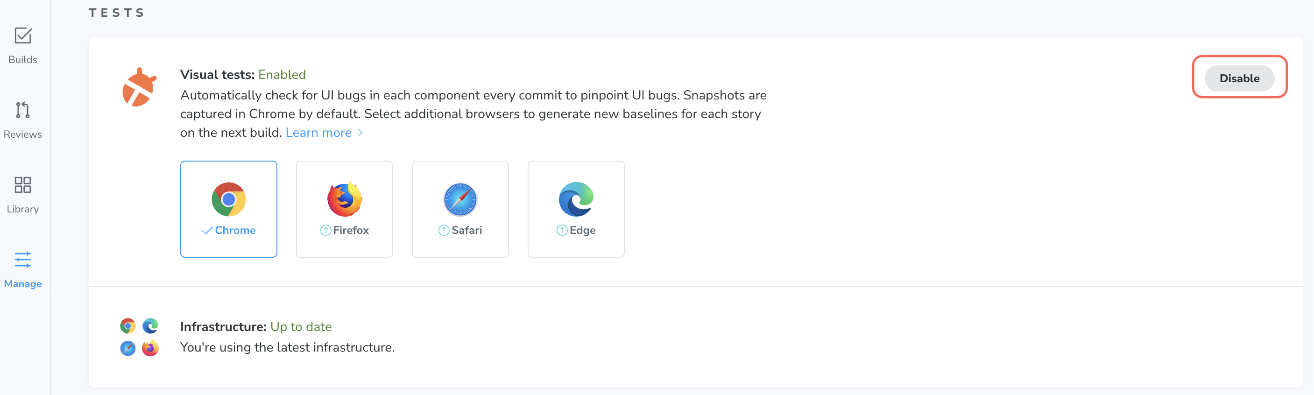This screenshot has width=1314, height=395.
Task: Open the Reviews panel in the sidebar
Action: tap(22, 120)
